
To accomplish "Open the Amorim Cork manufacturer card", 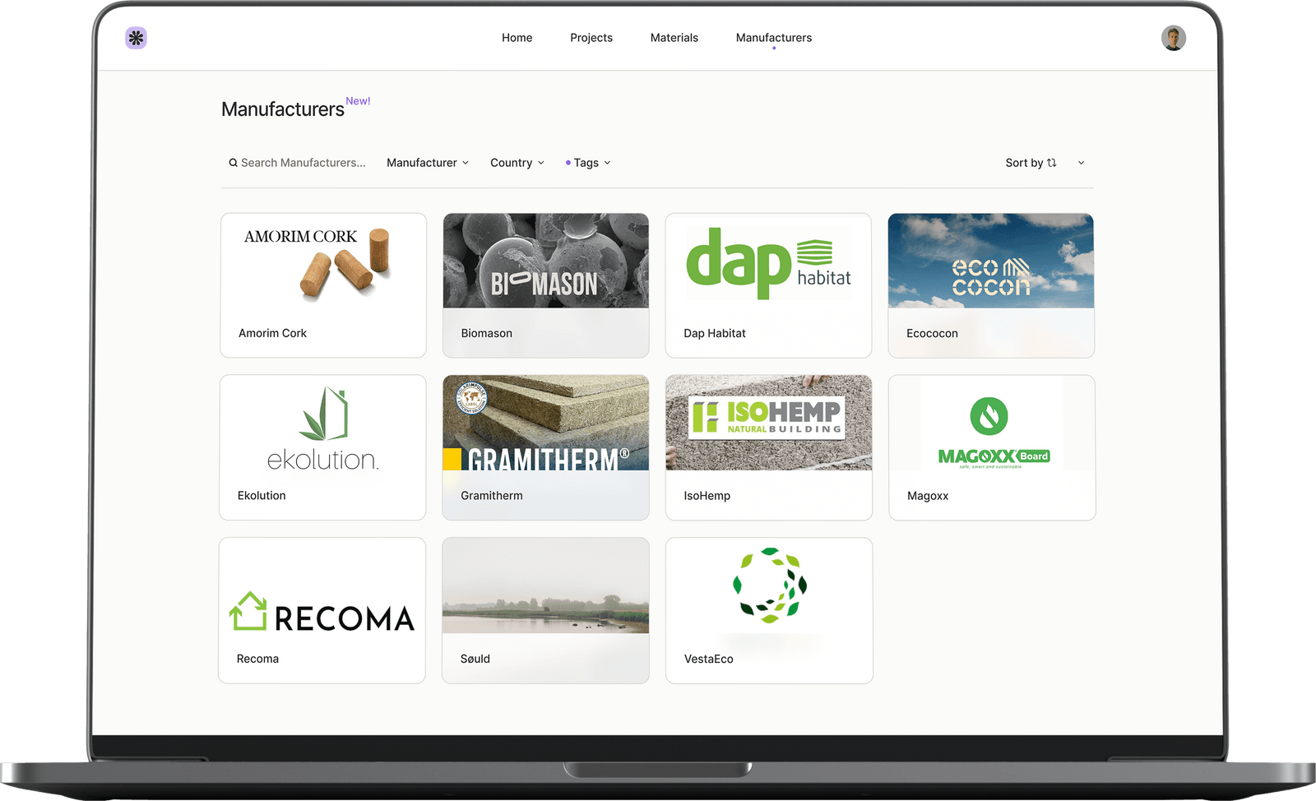I will (x=322, y=285).
